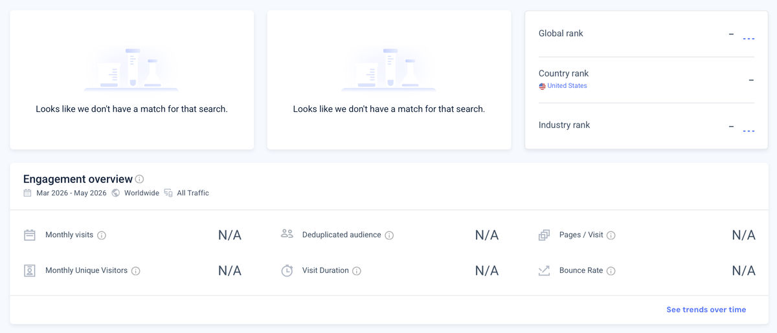777x333 pixels.
Task: Click the Monthly Unique Visitors label
Action: (x=86, y=270)
